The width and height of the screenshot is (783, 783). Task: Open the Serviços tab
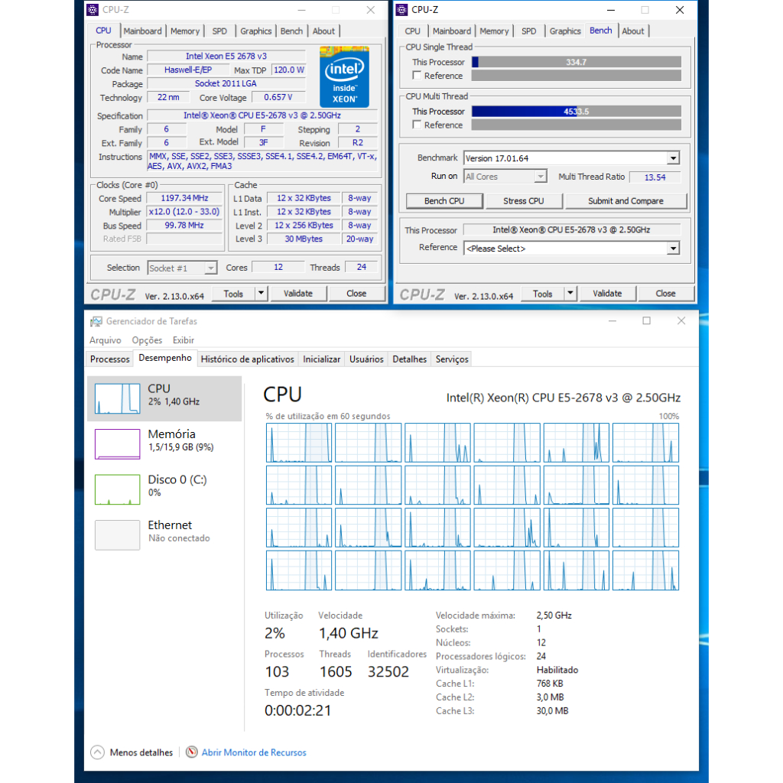click(452, 359)
